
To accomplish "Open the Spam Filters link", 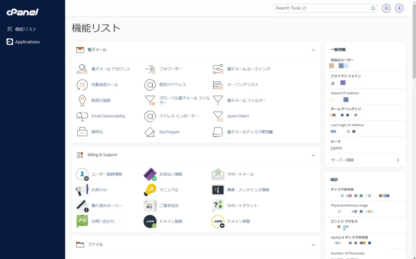I will tap(238, 116).
